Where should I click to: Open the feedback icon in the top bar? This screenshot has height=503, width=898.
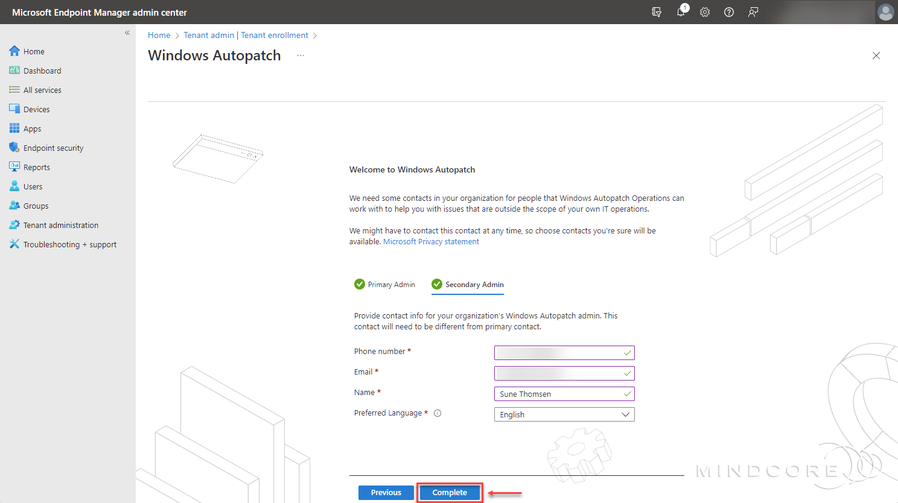pos(753,12)
